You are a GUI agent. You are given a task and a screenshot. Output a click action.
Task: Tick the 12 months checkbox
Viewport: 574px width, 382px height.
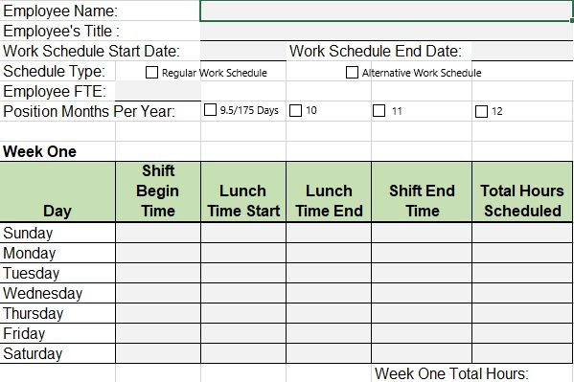coord(481,111)
